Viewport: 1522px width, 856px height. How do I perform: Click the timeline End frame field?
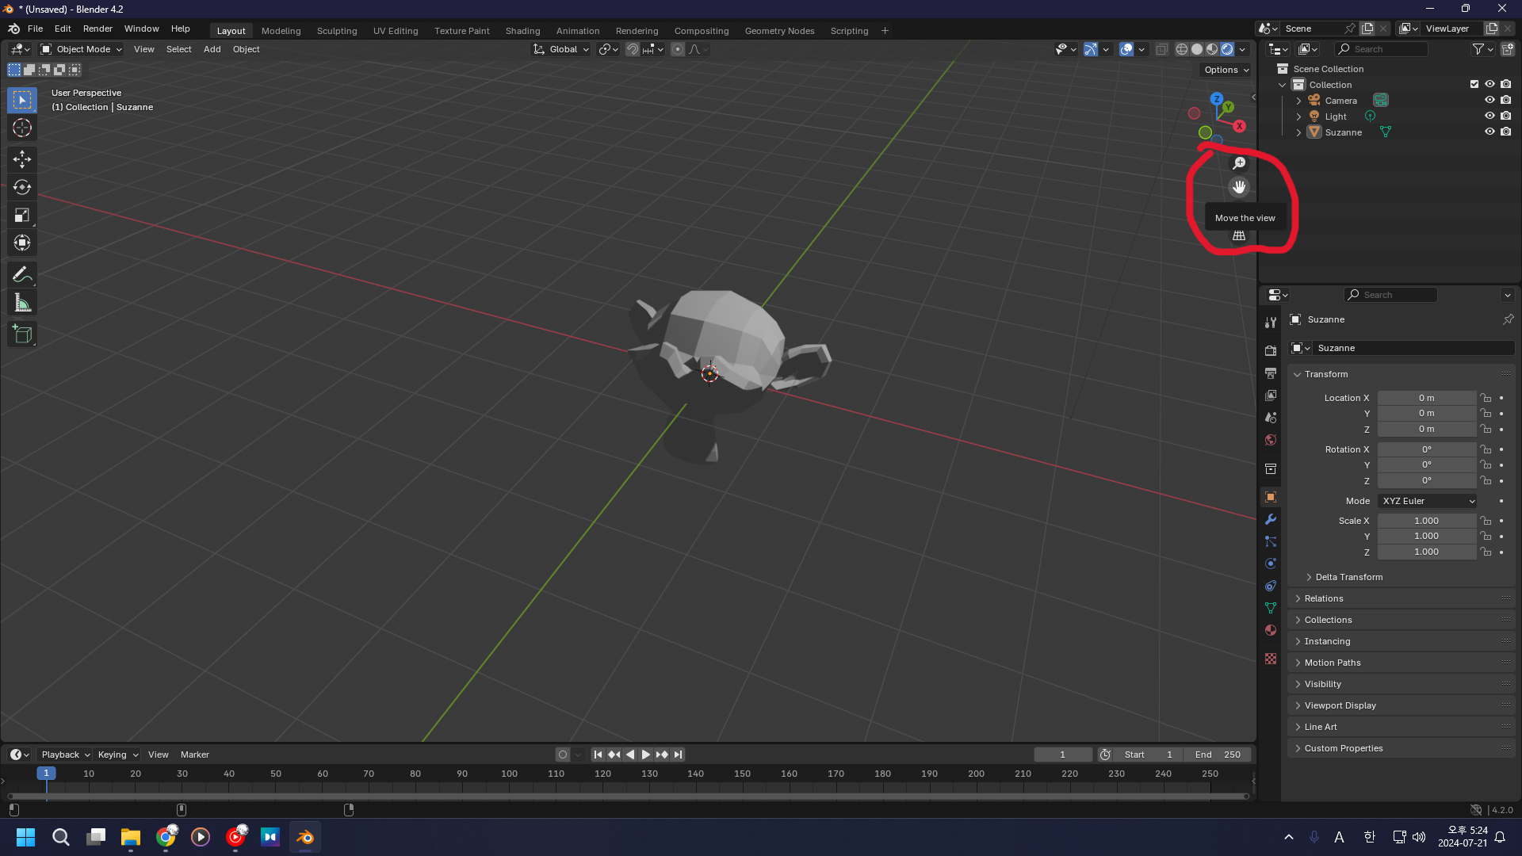coord(1217,755)
